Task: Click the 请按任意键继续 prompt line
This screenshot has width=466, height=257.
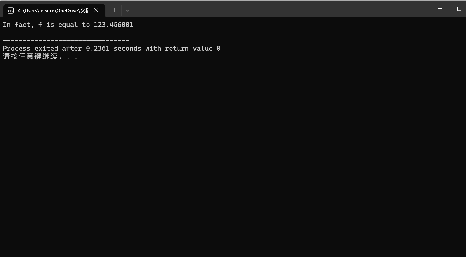Action: point(40,56)
